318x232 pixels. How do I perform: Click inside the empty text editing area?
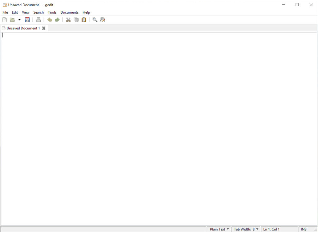[x=159, y=129]
